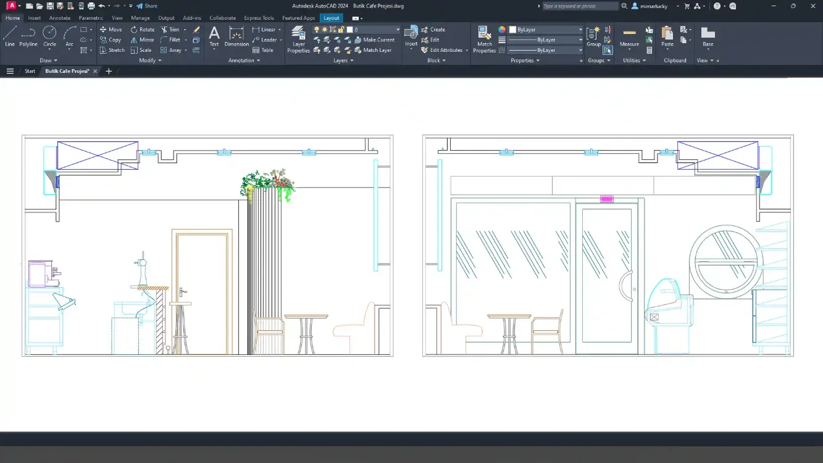823x463 pixels.
Task: Switch to the Parametric ribbon tab
Action: [x=91, y=18]
